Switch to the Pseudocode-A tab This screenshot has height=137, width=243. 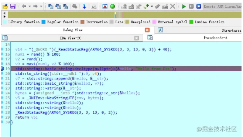click(215, 38)
